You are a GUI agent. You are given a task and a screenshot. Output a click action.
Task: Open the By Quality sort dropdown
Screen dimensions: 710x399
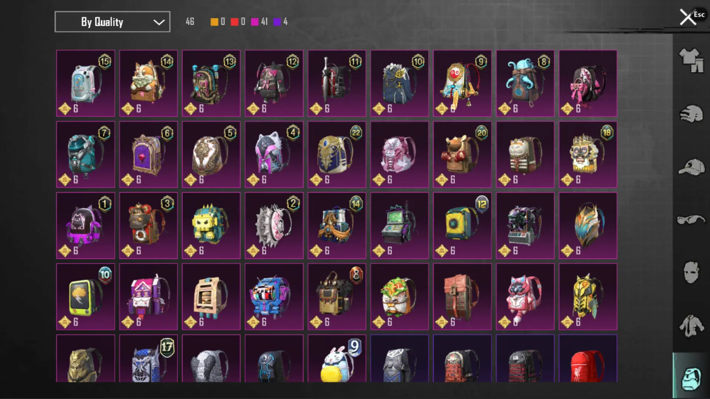(x=112, y=22)
